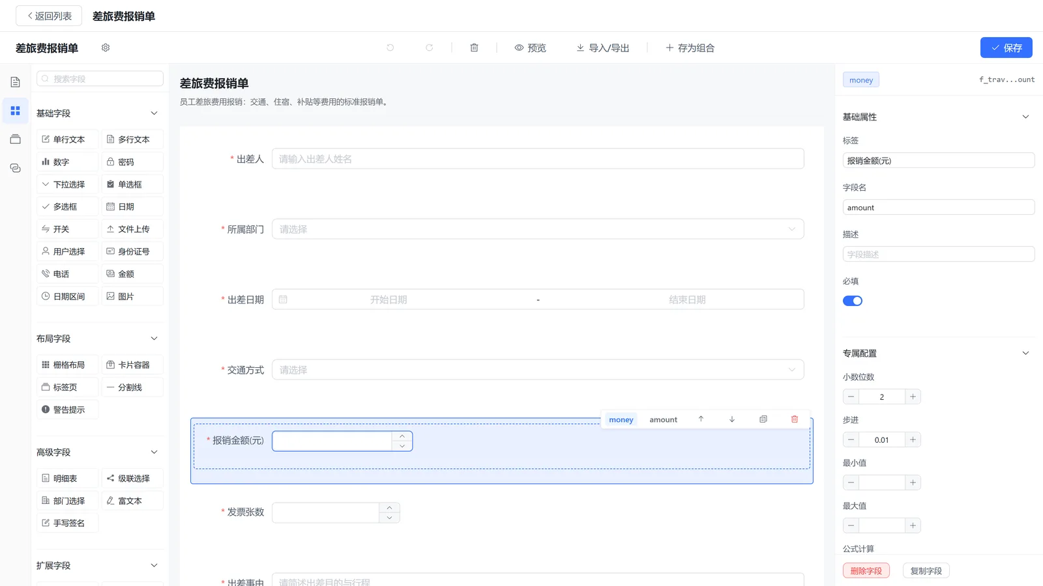The image size is (1043, 586).
Task: Open the document icon in left sidebar
Action: (16, 82)
